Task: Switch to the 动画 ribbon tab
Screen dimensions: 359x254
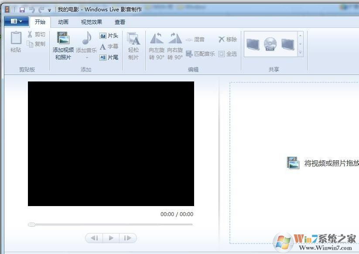Action: (63, 22)
